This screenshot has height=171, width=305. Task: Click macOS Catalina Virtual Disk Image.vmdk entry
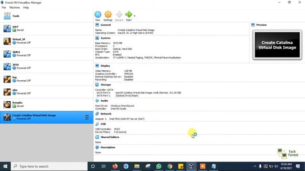pos(148,93)
